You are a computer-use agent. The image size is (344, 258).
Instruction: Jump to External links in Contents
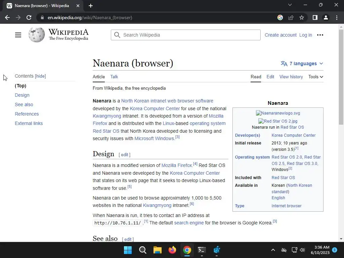coord(29,124)
